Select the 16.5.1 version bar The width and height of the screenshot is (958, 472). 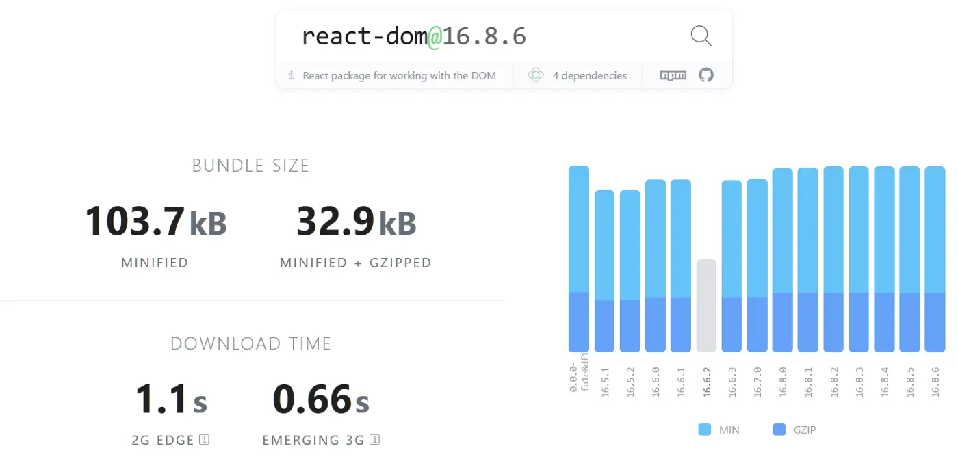[x=604, y=271]
